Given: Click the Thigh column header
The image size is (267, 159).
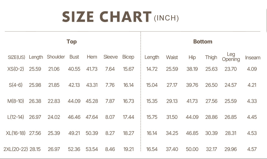Looking at the screenshot, I should 211,57.
